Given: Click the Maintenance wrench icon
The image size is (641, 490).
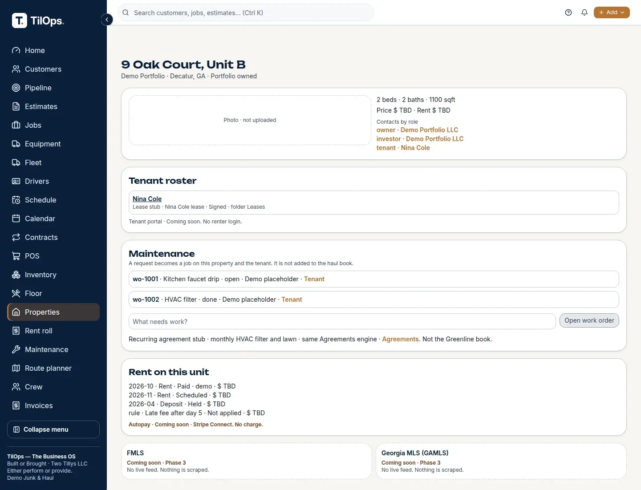Looking at the screenshot, I should tap(16, 349).
